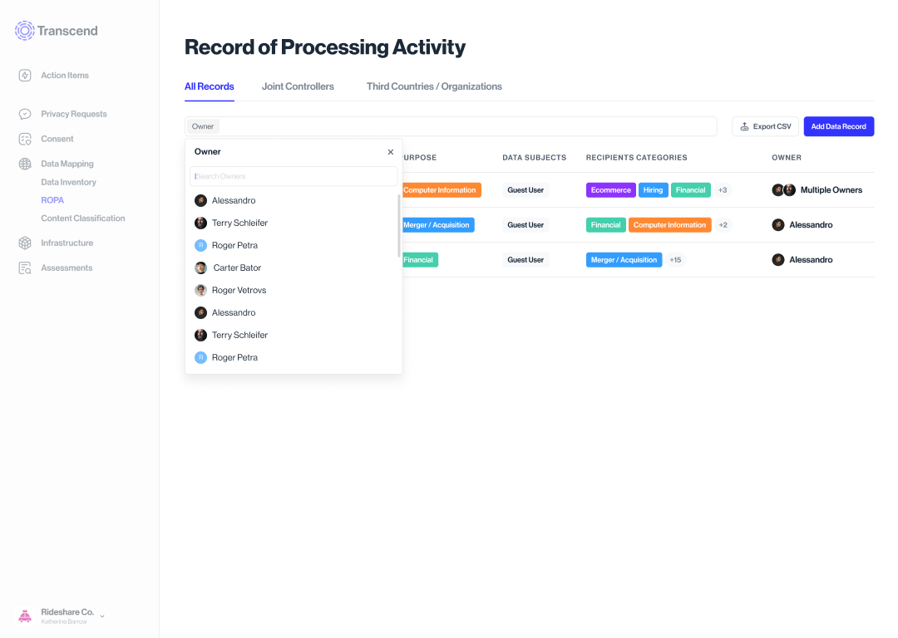Image resolution: width=898 pixels, height=638 pixels.
Task: Click the Add Data Record button
Action: pyautogui.click(x=838, y=126)
